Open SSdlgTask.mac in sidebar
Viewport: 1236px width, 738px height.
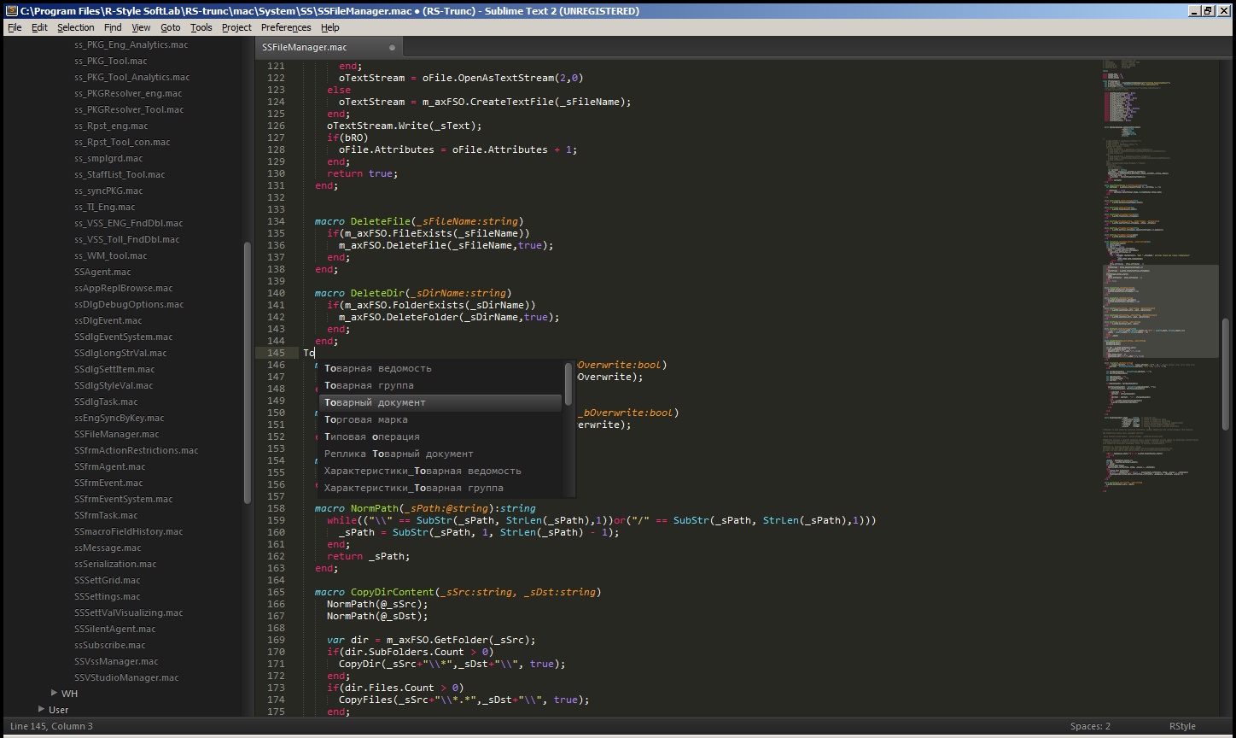106,401
